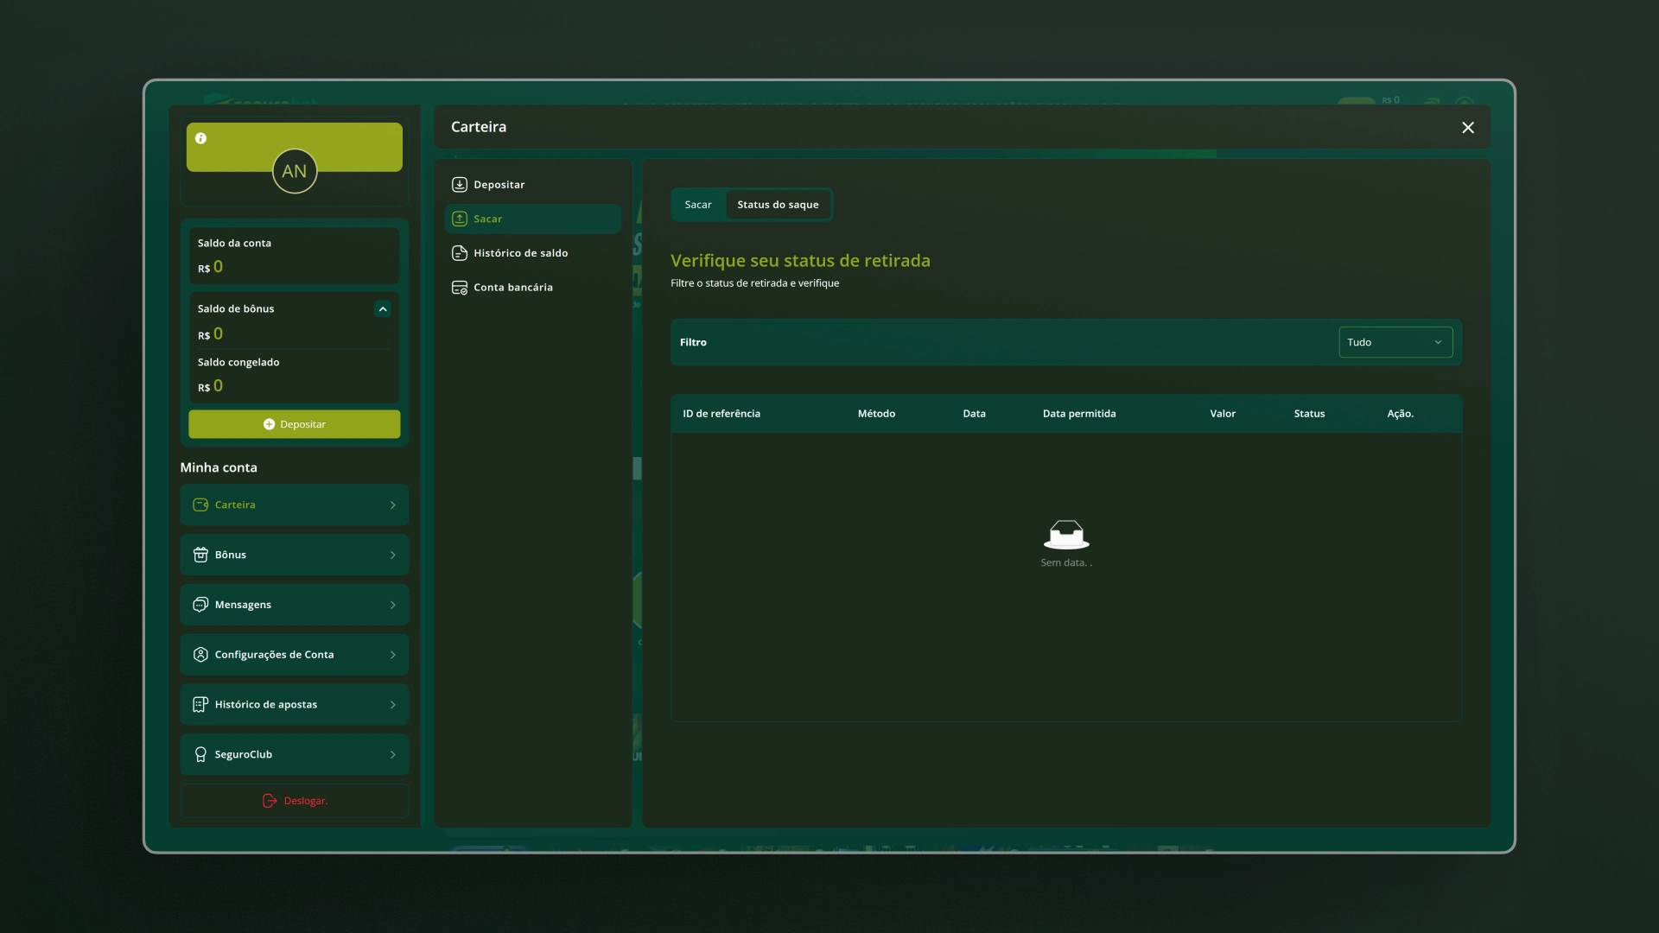1659x933 pixels.
Task: Select the Depositar icon in the Carteira menu
Action: coord(459,184)
